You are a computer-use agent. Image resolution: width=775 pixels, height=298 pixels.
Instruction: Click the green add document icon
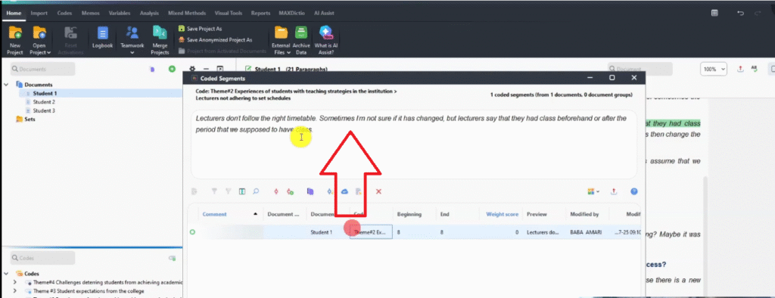pyautogui.click(x=172, y=69)
